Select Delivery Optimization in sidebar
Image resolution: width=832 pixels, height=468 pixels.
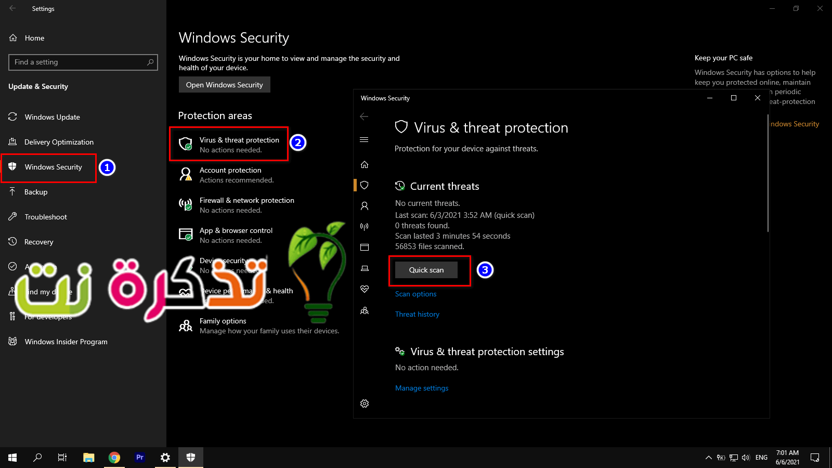[83, 142]
